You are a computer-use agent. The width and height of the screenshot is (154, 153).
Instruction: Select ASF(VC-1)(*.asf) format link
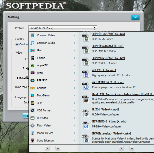pos(104,70)
